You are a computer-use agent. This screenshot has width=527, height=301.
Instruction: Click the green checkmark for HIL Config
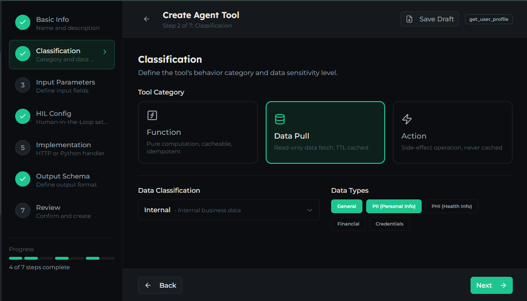tap(23, 116)
